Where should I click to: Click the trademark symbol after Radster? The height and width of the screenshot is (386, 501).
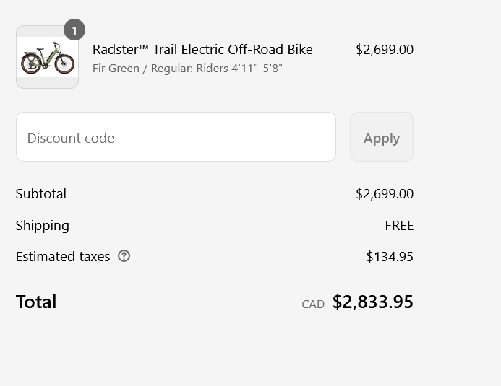(143, 48)
